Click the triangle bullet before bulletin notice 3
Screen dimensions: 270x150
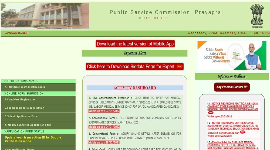click(x=208, y=142)
